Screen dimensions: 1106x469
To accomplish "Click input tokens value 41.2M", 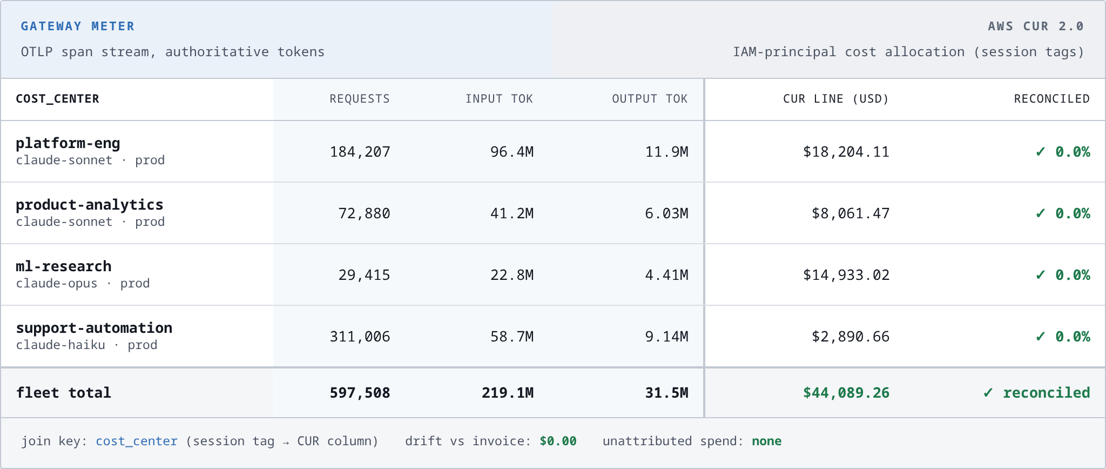I will coord(512,213).
